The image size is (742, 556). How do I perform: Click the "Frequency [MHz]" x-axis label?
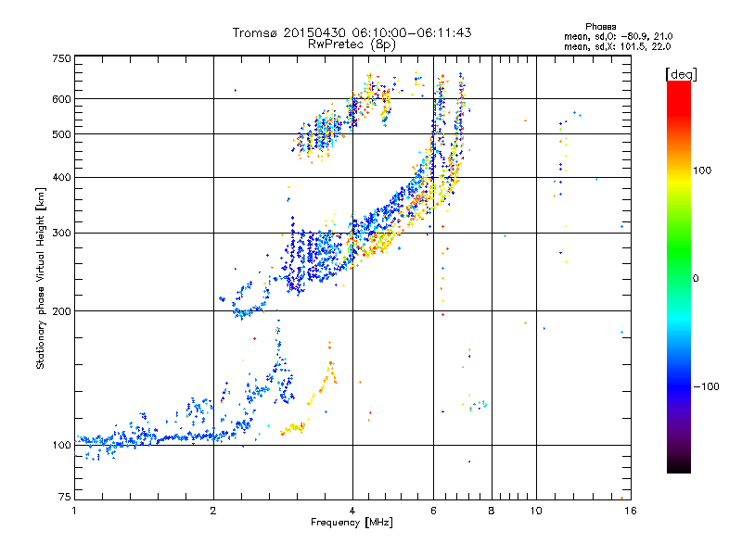pyautogui.click(x=352, y=523)
